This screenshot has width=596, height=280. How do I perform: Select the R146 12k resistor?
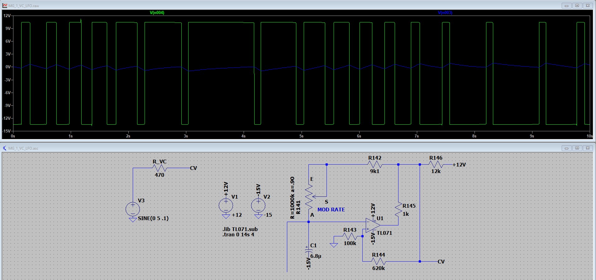[x=436, y=165]
